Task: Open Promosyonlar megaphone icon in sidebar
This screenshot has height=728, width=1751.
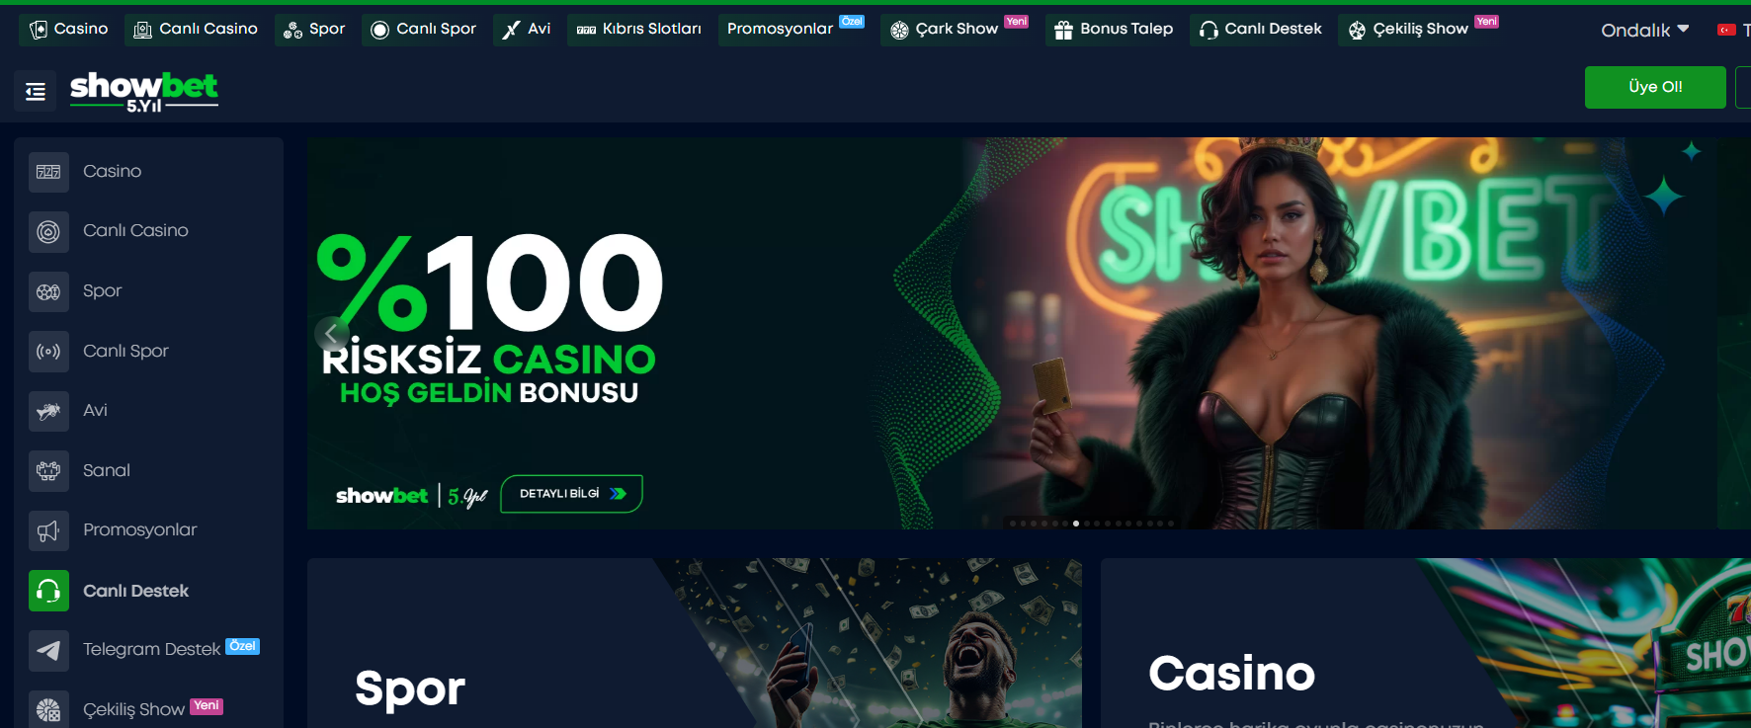Action: click(x=48, y=531)
